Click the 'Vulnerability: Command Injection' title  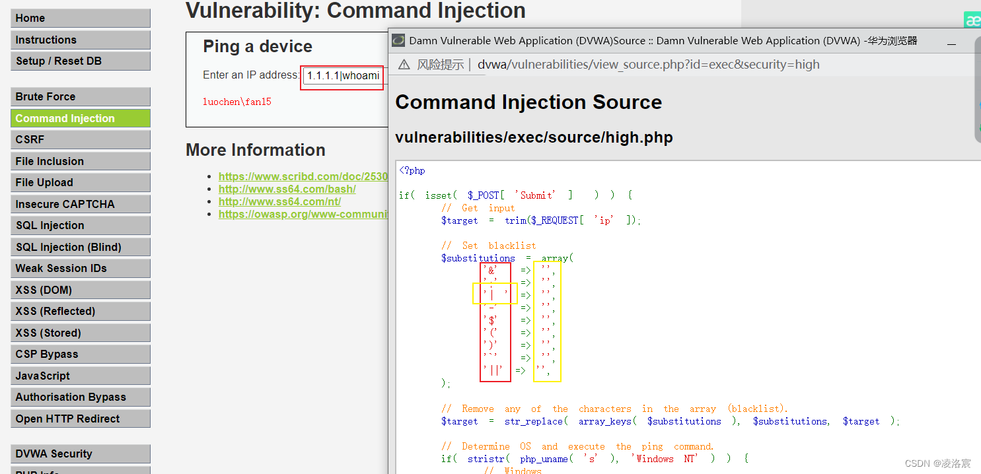click(x=355, y=11)
